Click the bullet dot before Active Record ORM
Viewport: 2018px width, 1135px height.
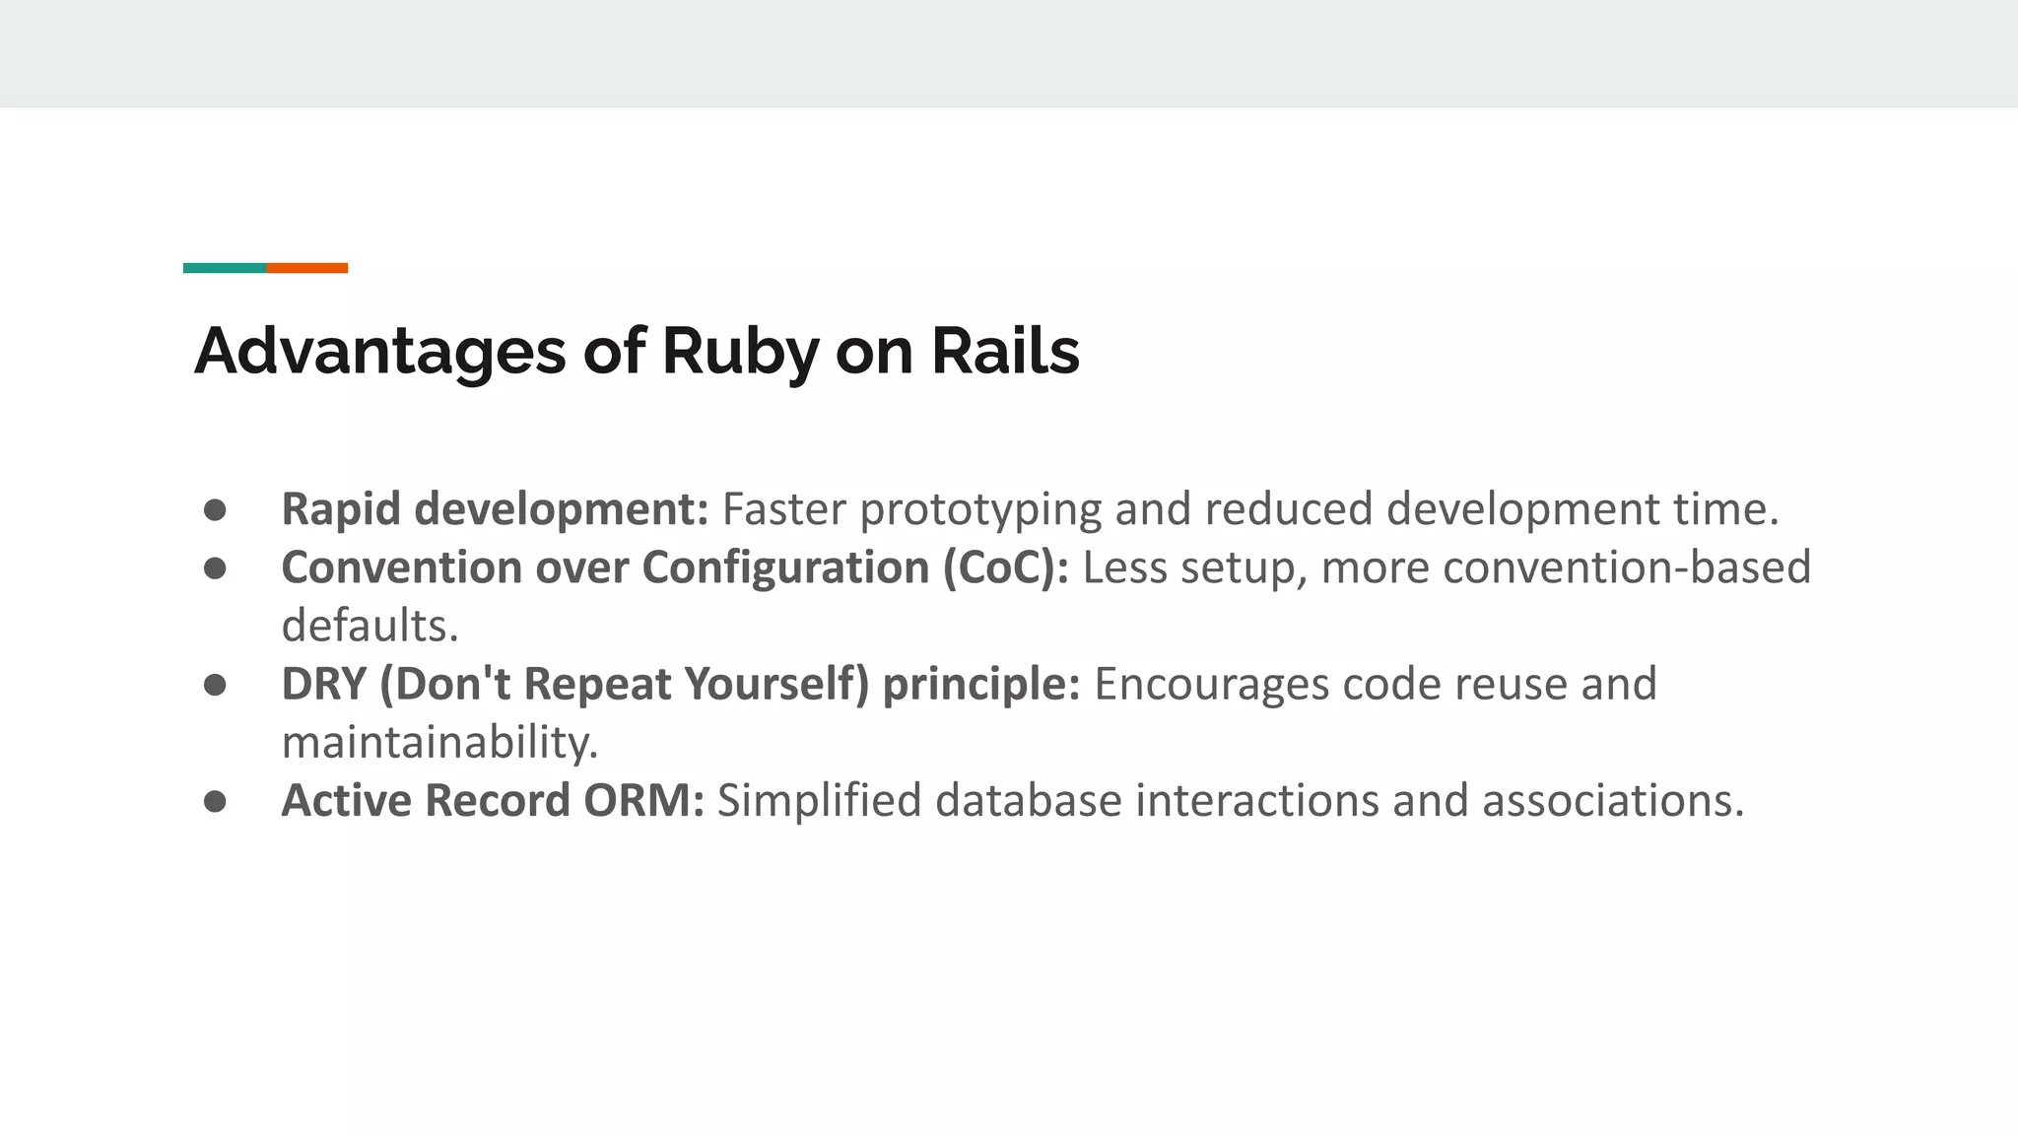(x=215, y=801)
